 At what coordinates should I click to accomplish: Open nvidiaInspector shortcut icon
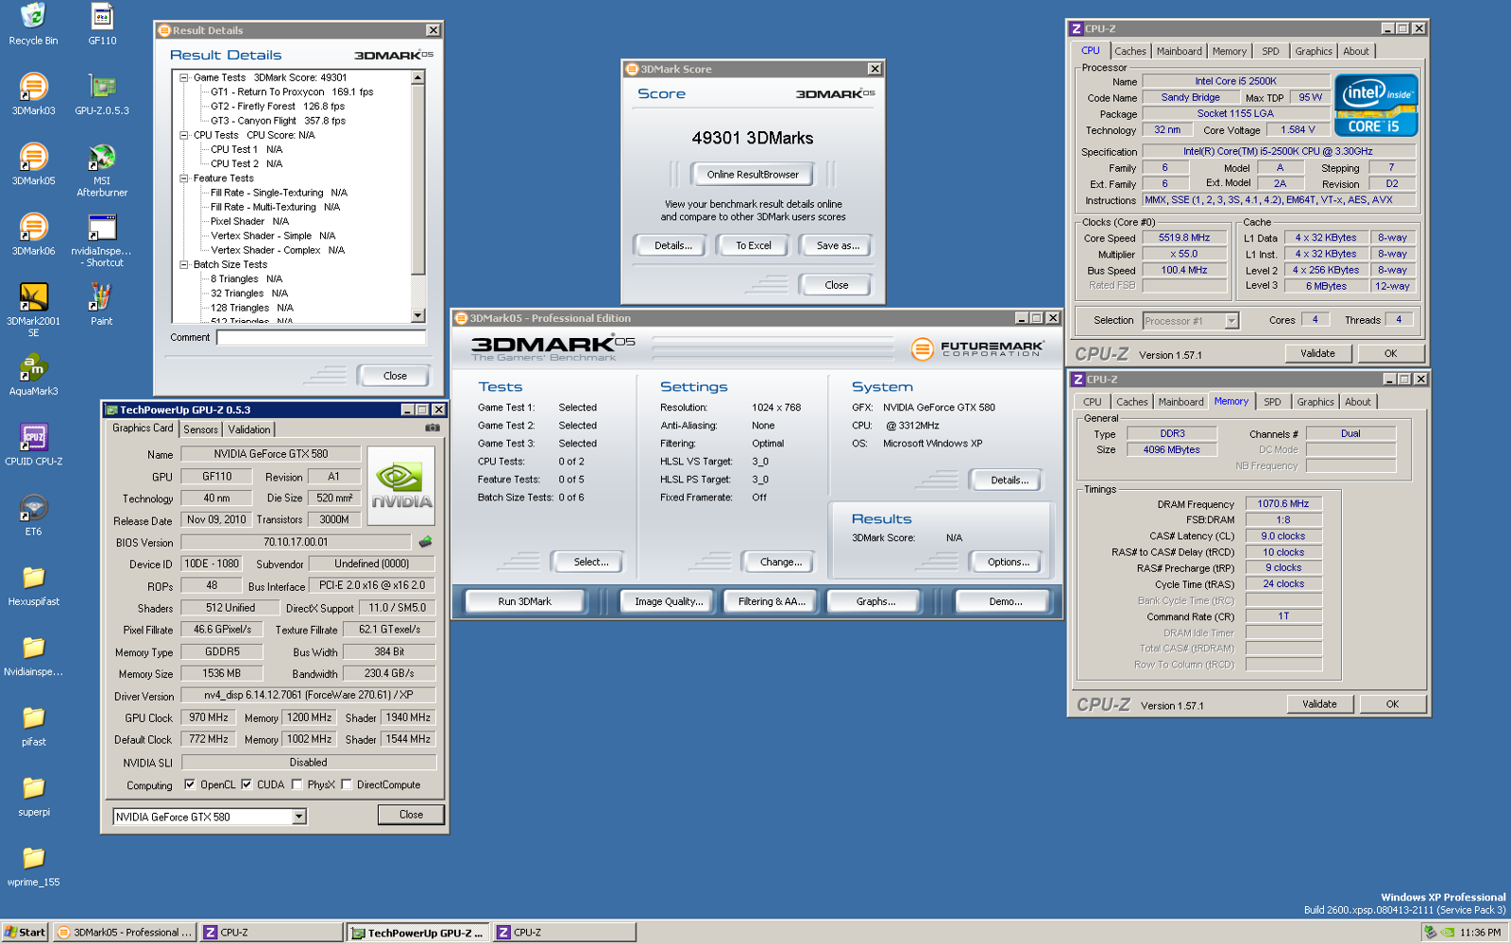[x=102, y=240]
